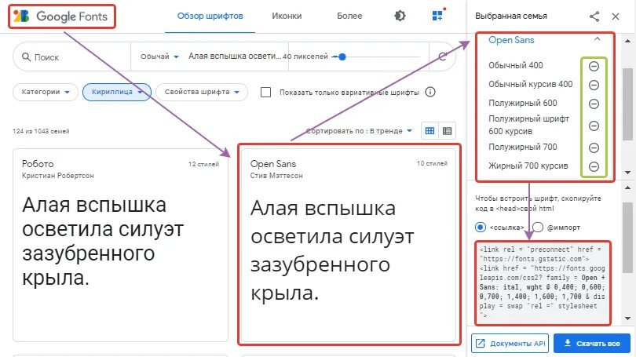Viewport: 636px width, 357px height.
Task: Click the 10 стилей label on Open Sans
Action: pyautogui.click(x=432, y=163)
